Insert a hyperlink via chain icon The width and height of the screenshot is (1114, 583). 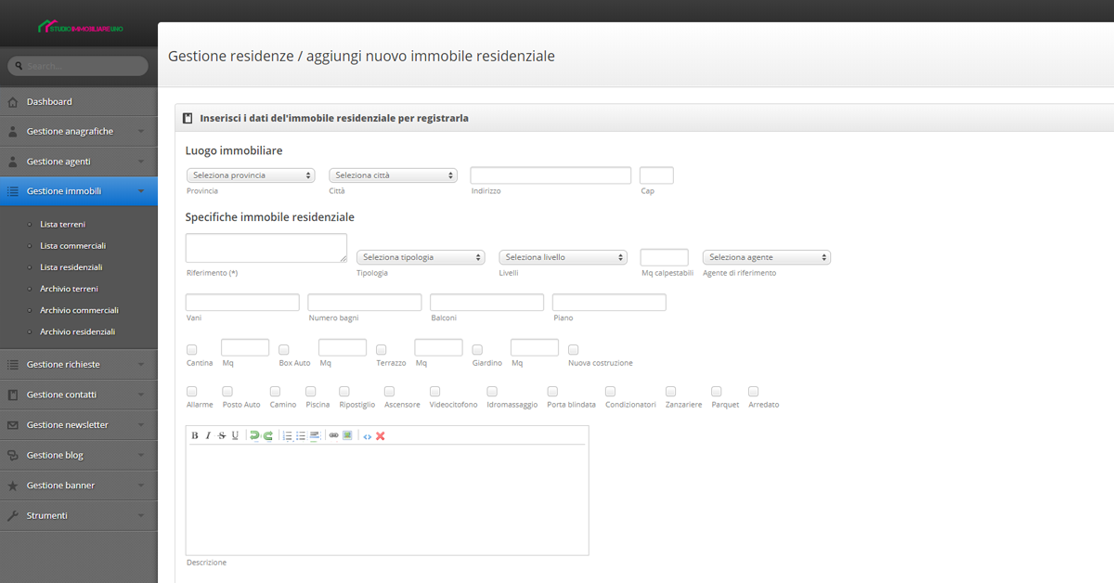point(334,435)
